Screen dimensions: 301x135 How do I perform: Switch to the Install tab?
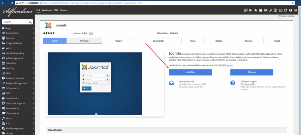(x=55, y=41)
